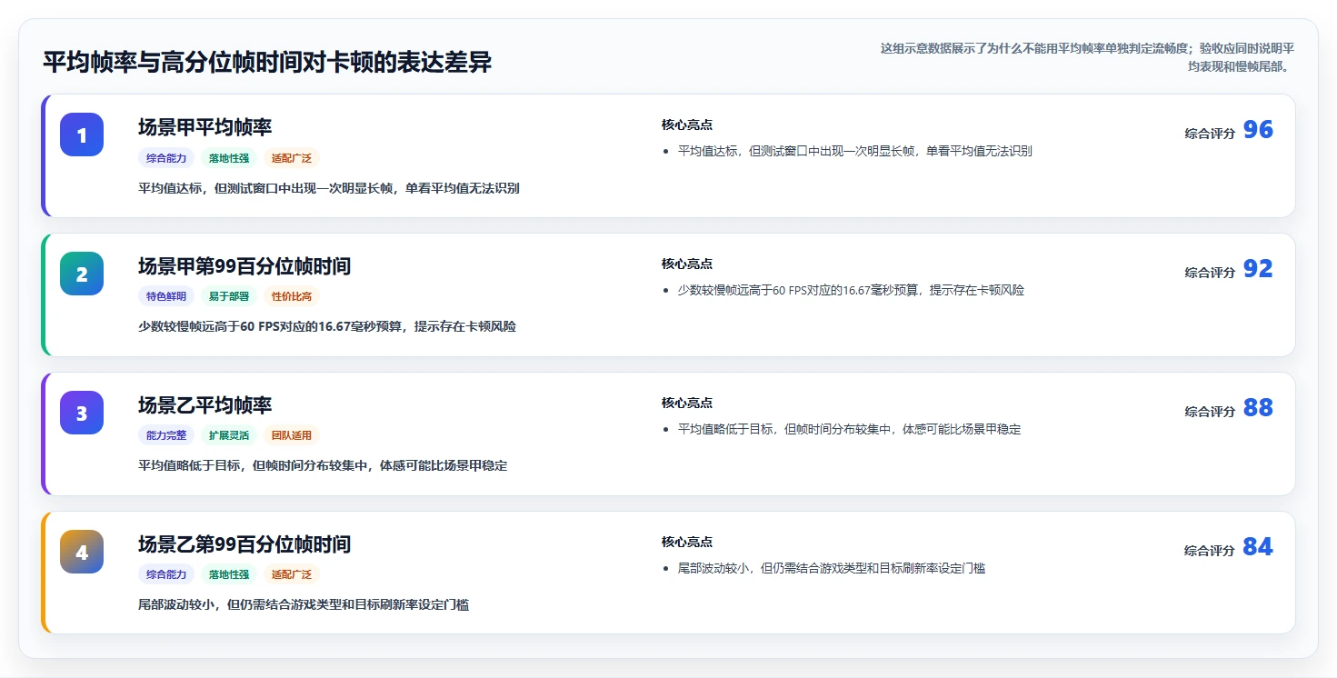Click the rank 3 number badge
The height and width of the screenshot is (678, 1337).
coord(82,413)
